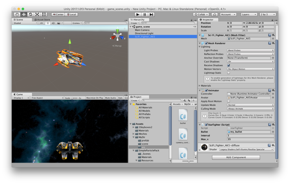Viewport: 290px width, 184px height.
Task: Toggle Center pivot mode button
Action: point(58,14)
